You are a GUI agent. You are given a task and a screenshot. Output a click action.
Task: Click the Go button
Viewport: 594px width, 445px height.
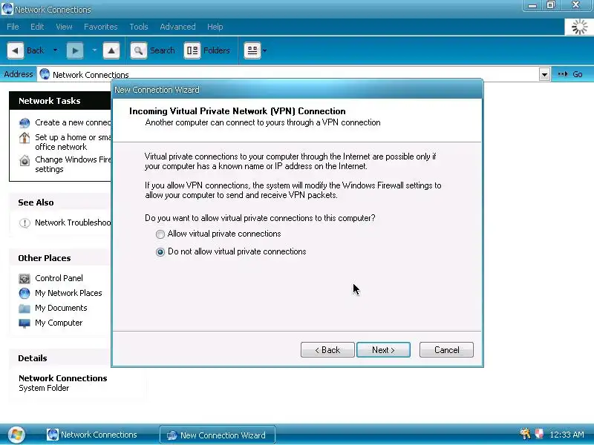coord(570,74)
